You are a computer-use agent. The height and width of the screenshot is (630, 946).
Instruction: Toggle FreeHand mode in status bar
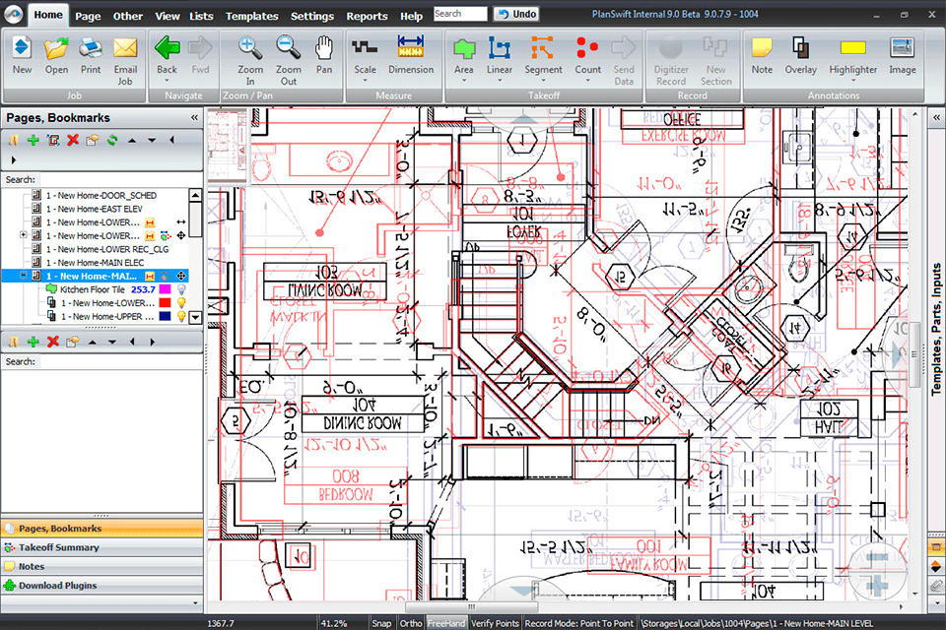pos(446,623)
